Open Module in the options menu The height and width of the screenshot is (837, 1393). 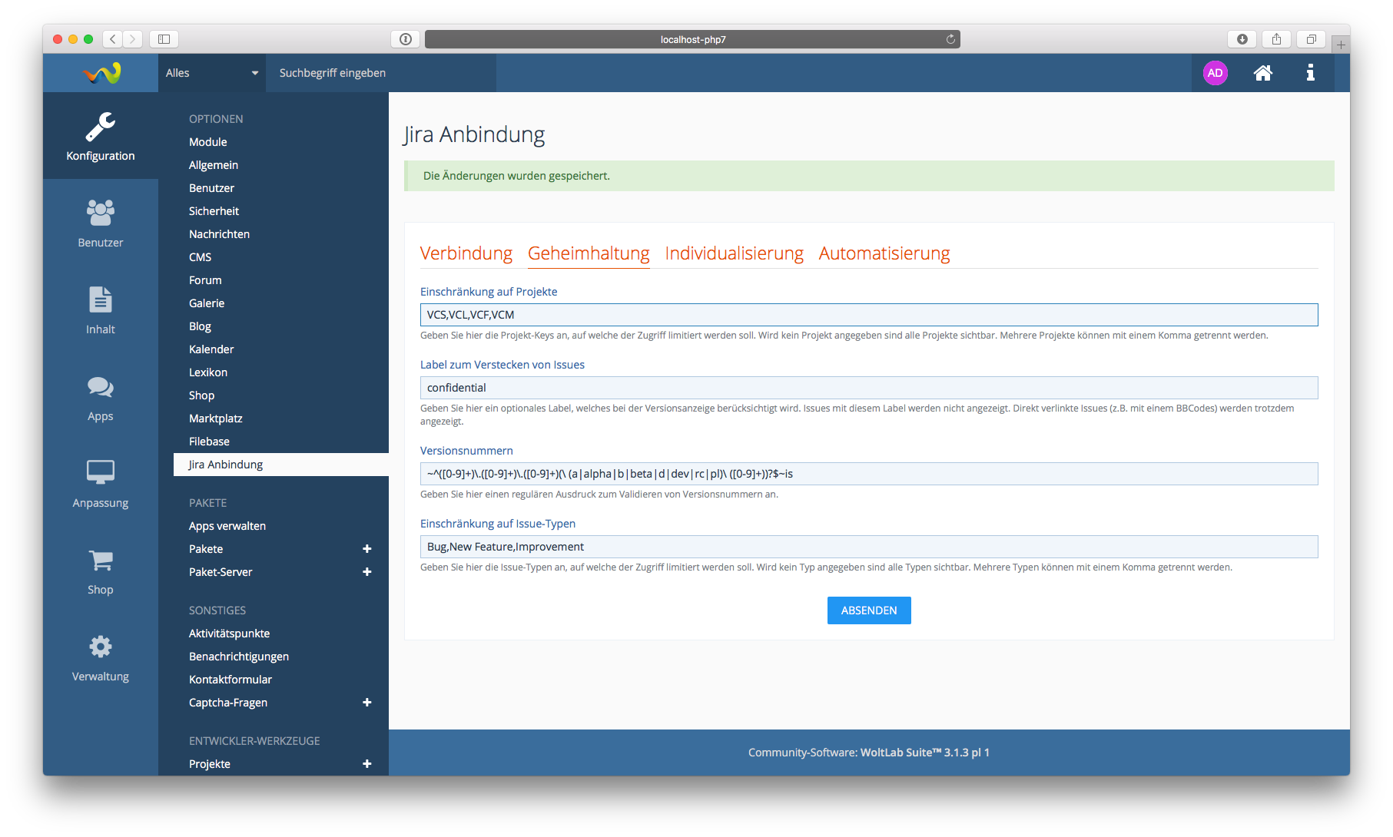point(208,142)
